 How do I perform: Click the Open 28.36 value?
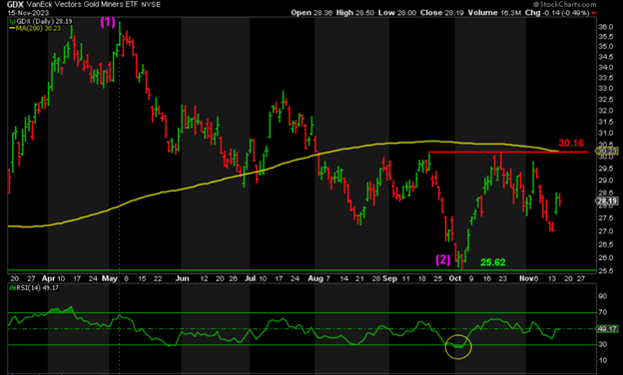pos(311,13)
